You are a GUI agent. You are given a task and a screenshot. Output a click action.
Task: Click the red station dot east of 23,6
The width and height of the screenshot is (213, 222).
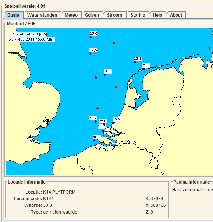click(156, 66)
